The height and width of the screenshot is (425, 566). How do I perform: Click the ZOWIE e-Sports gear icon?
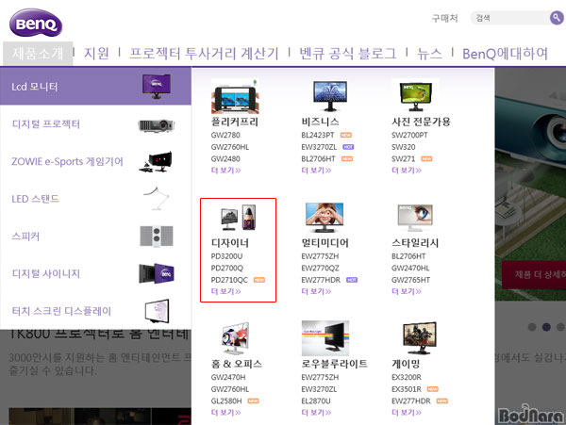tap(156, 162)
